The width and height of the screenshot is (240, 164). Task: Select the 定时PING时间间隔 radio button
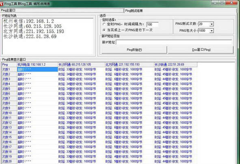tap(104, 24)
